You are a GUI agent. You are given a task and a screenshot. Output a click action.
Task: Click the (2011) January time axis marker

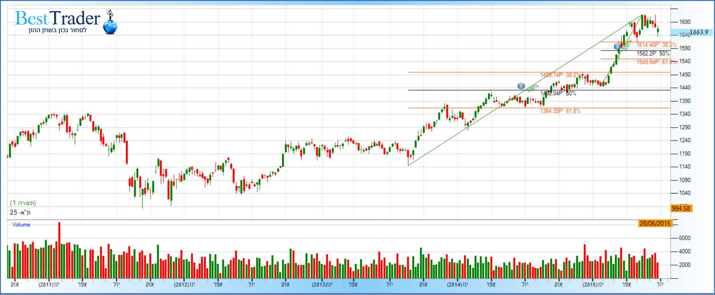pyautogui.click(x=49, y=285)
